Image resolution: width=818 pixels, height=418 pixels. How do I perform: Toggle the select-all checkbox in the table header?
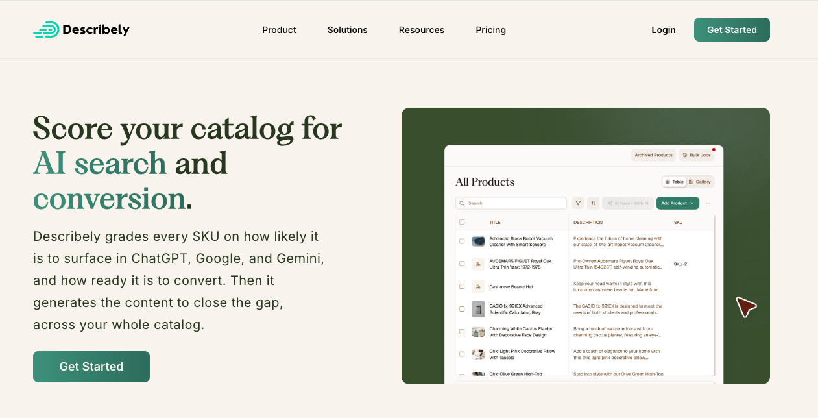coord(462,222)
